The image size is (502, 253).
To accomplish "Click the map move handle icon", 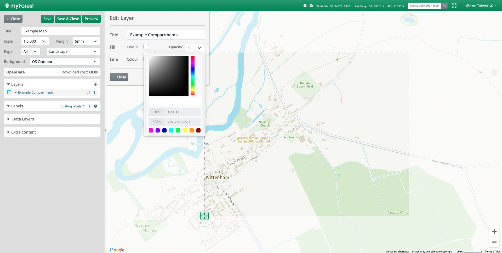I will tap(204, 216).
